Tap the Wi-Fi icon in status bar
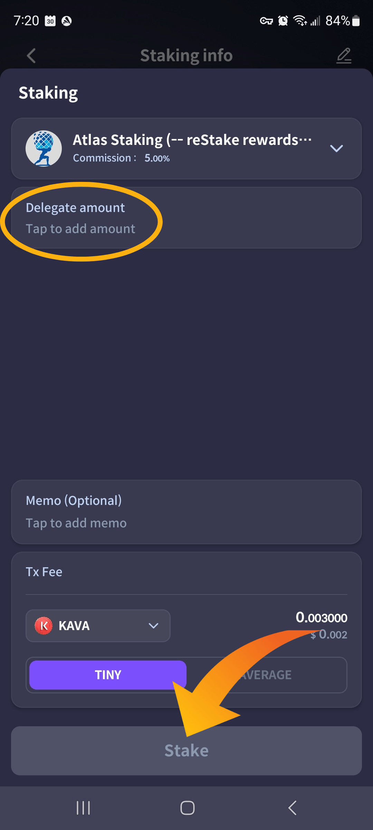 point(299,21)
